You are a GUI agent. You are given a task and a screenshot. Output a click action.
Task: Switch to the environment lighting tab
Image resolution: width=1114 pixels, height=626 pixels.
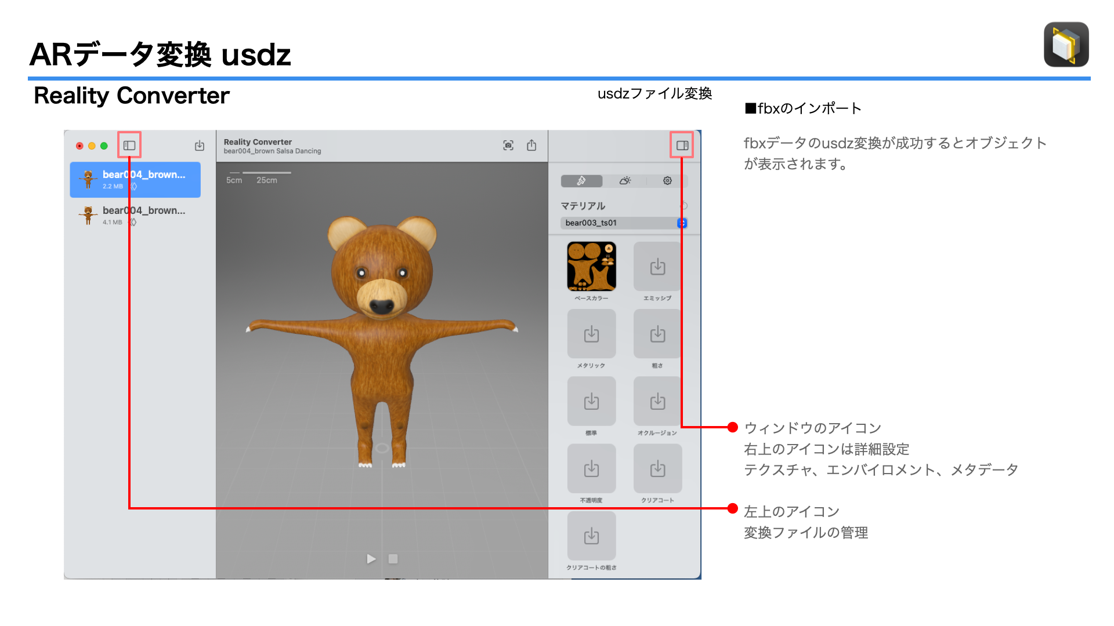625,181
